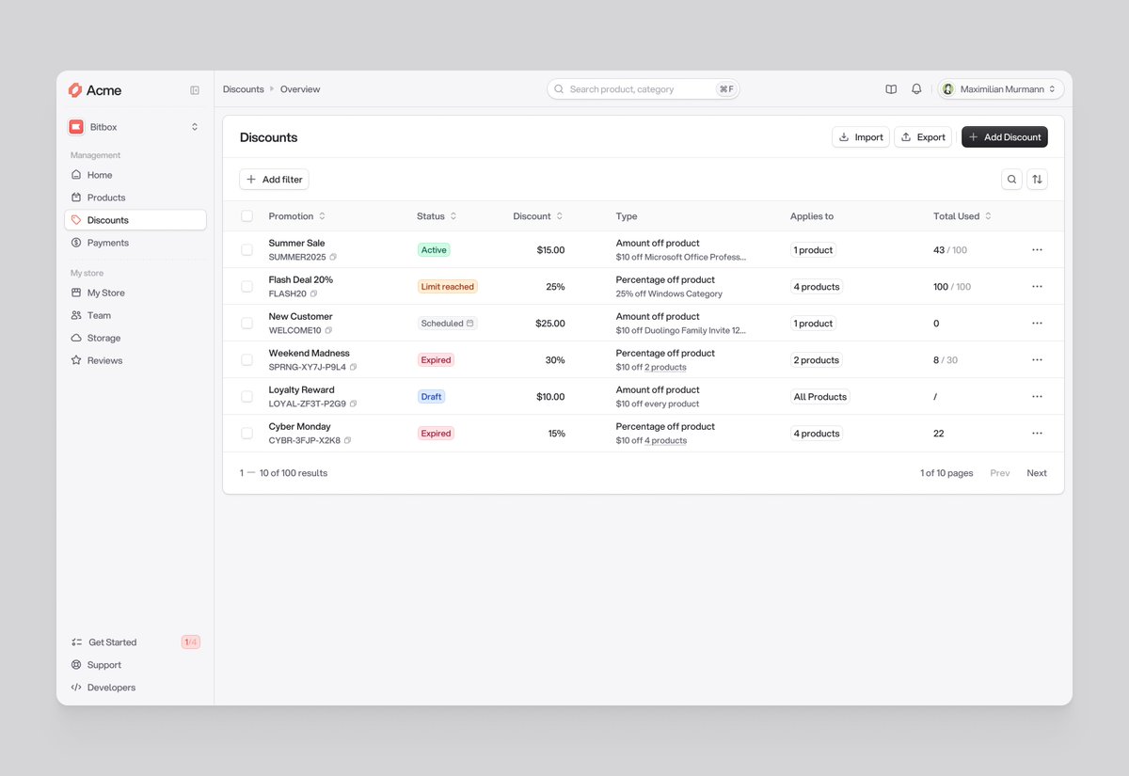This screenshot has width=1129, height=776.
Task: Copy the CYBR-3FJP-X2K8 code
Action: click(347, 440)
